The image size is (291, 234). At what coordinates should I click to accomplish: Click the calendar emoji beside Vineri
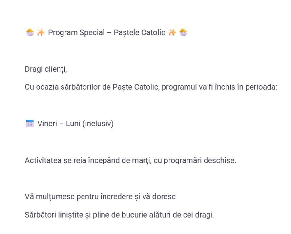[x=30, y=124]
